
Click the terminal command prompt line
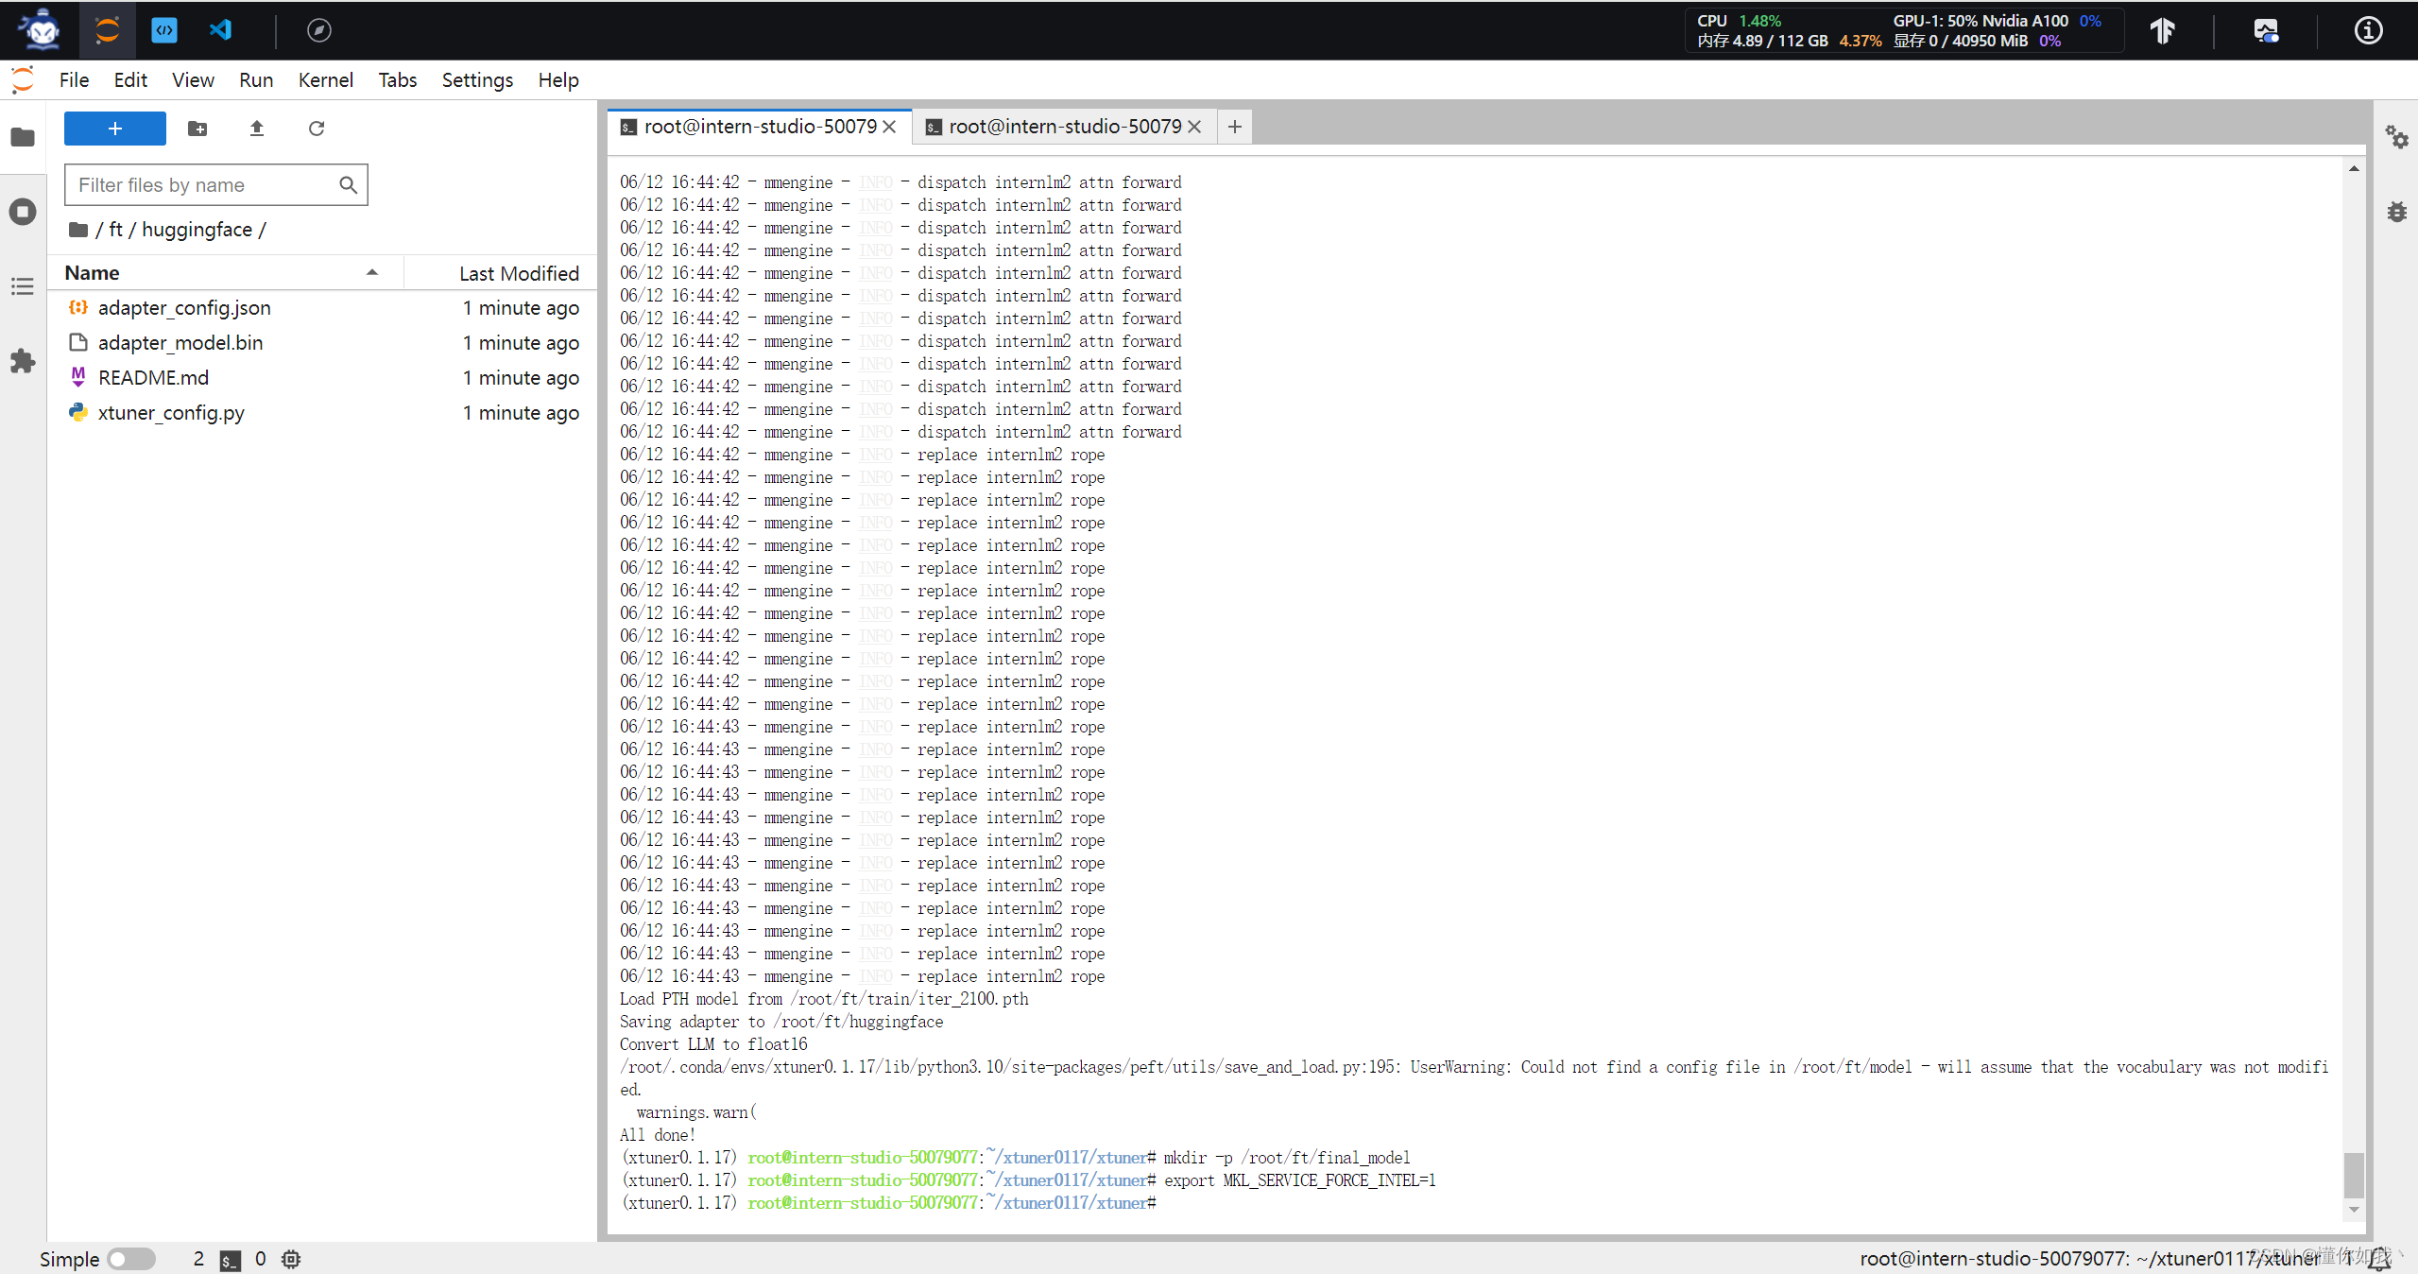point(889,1203)
